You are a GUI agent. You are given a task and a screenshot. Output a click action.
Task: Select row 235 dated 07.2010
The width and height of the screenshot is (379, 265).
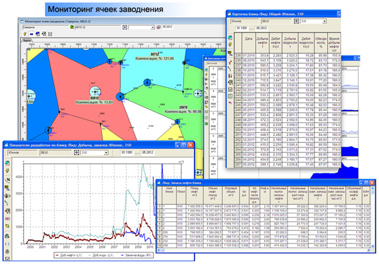point(287,56)
